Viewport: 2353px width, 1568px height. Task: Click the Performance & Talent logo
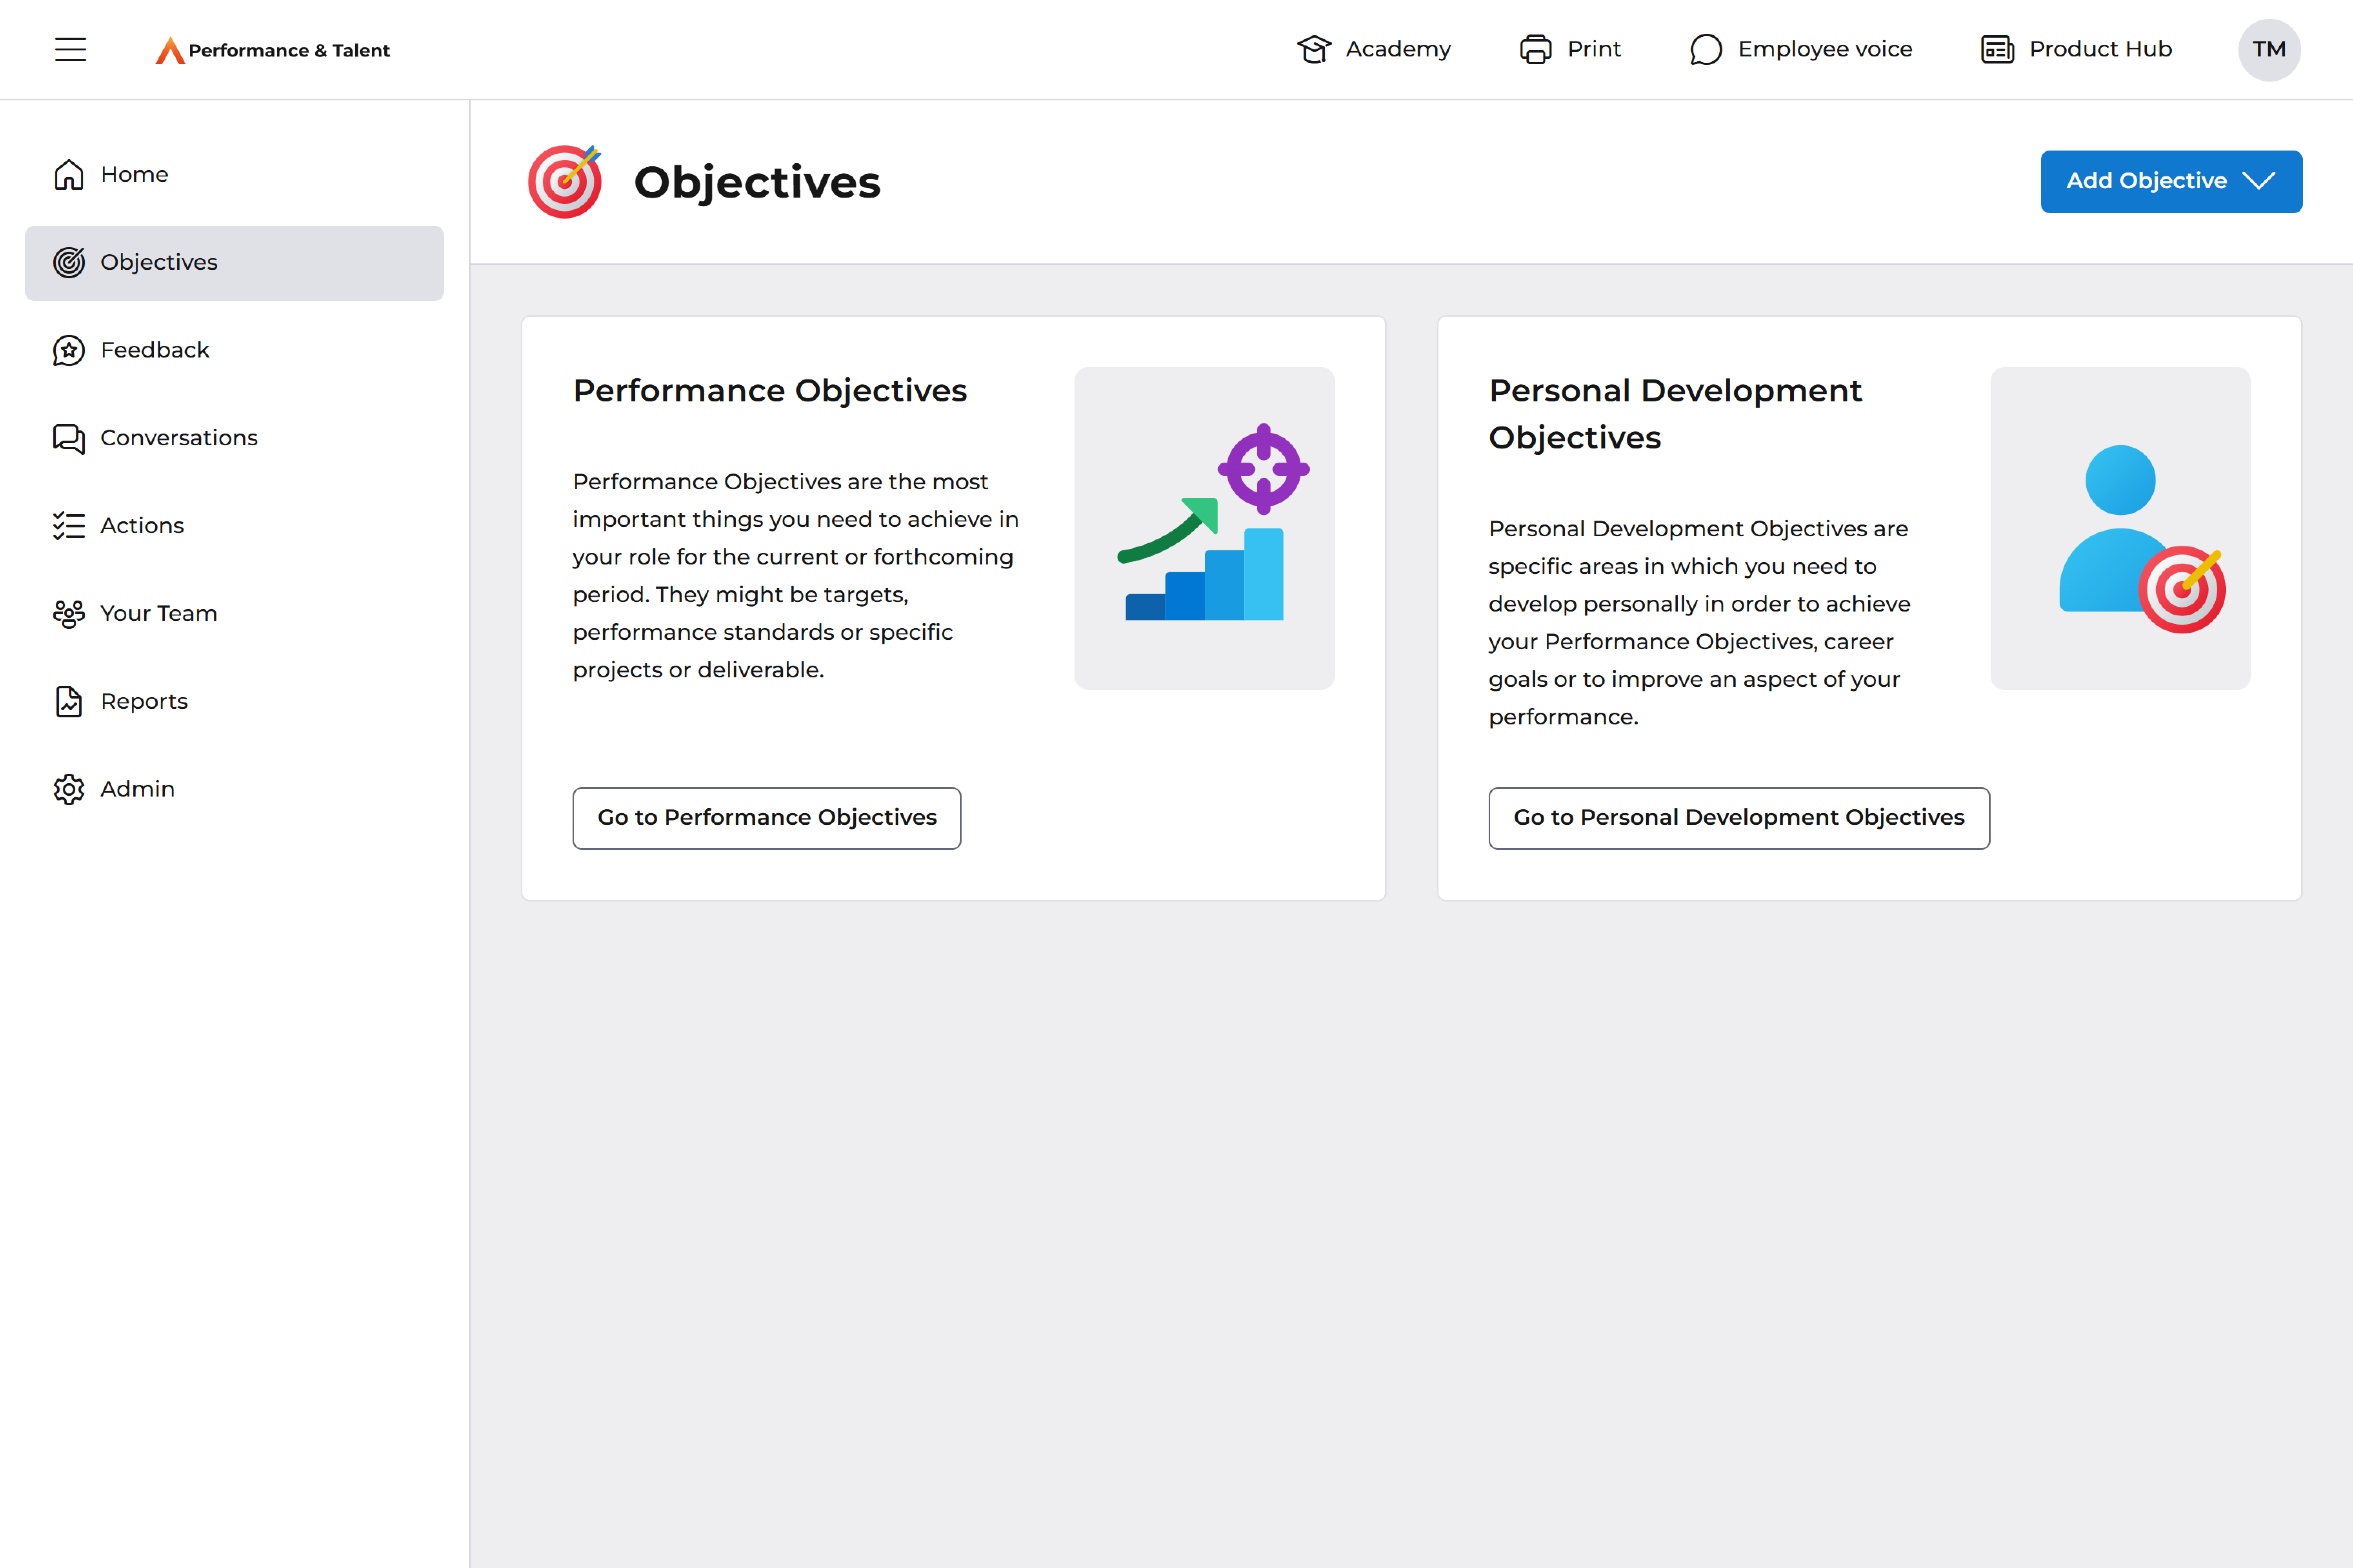point(272,50)
